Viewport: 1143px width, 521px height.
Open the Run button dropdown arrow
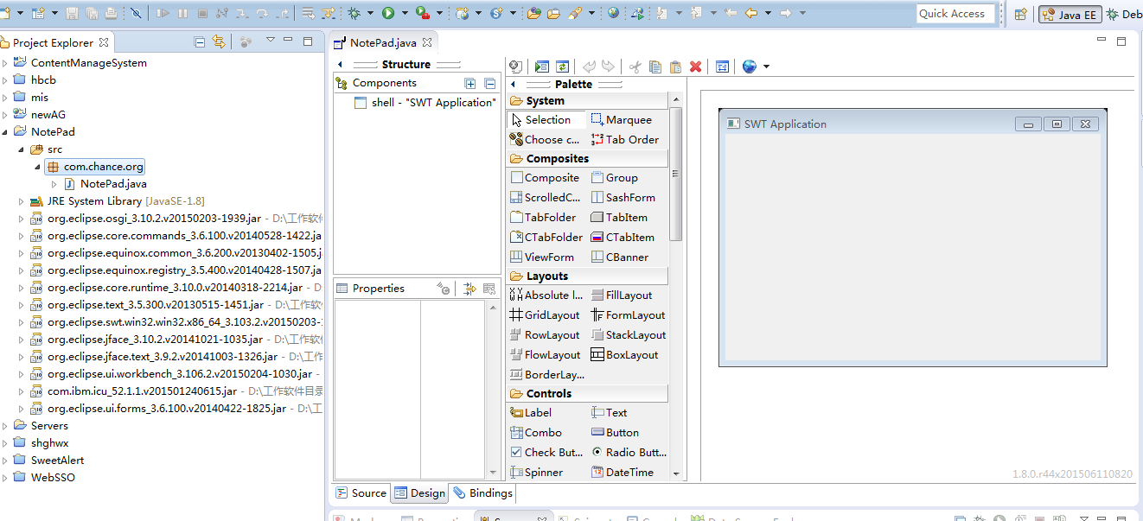[403, 13]
